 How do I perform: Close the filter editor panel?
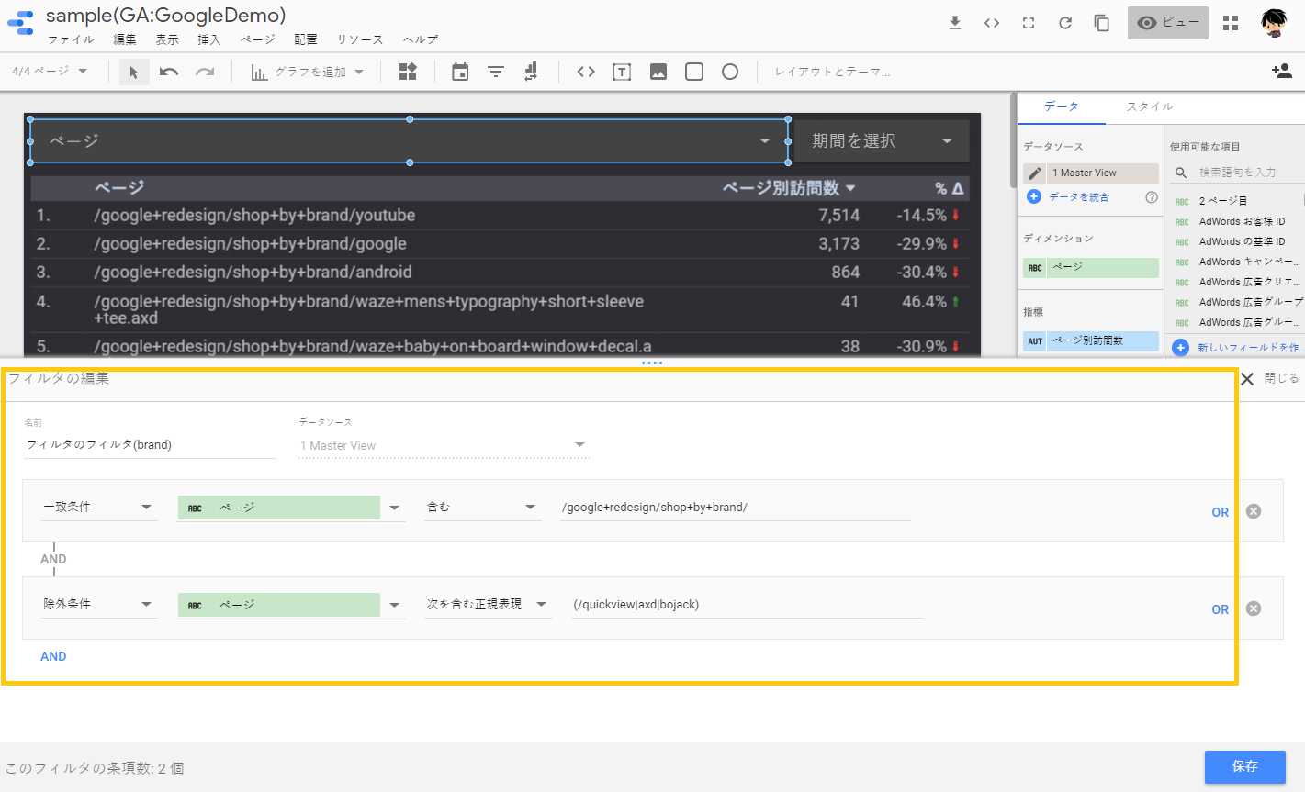1268,378
